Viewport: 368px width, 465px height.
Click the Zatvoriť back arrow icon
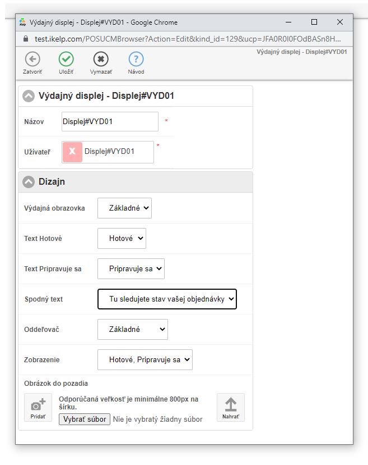pos(32,59)
